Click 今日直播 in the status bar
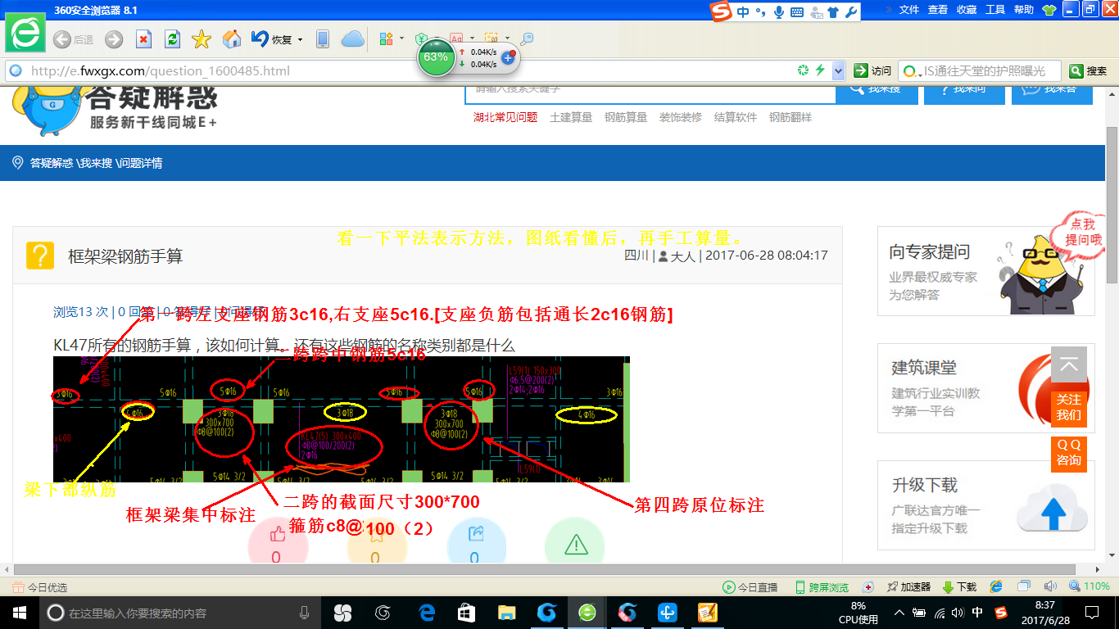 [750, 587]
